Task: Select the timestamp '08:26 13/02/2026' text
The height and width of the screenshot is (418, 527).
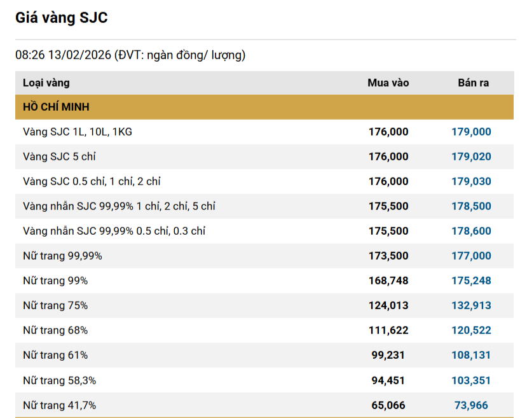Action: [63, 55]
